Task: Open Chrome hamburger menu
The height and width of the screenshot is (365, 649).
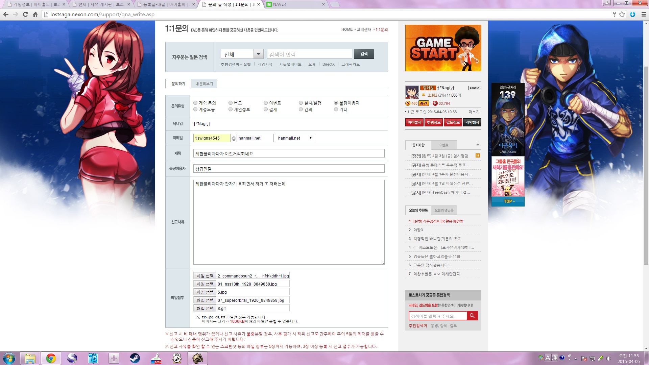Action: (x=643, y=15)
